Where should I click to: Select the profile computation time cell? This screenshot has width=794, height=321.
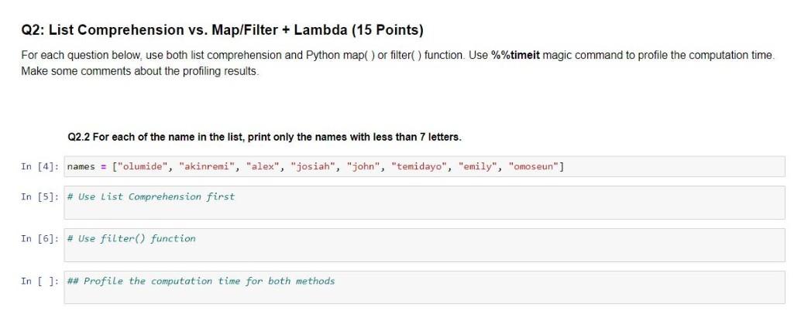(x=424, y=287)
